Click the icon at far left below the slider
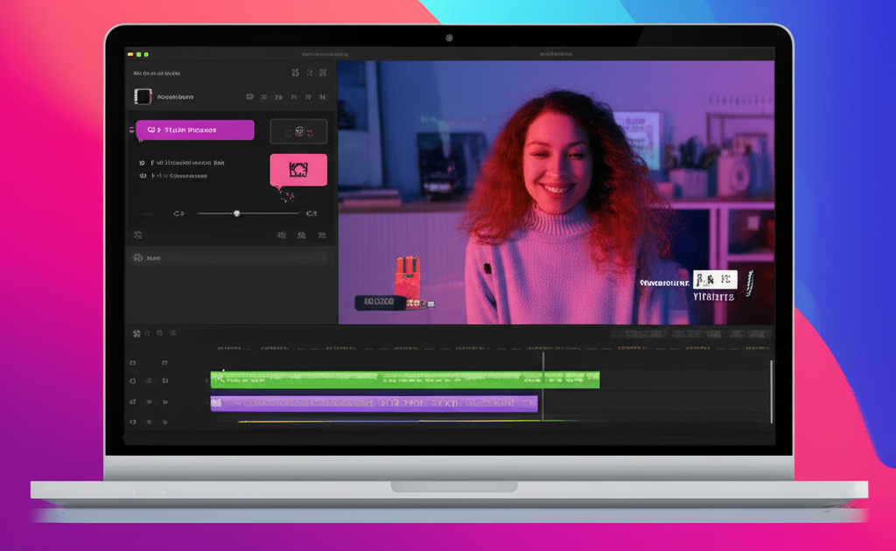896x551 pixels. coord(137,235)
